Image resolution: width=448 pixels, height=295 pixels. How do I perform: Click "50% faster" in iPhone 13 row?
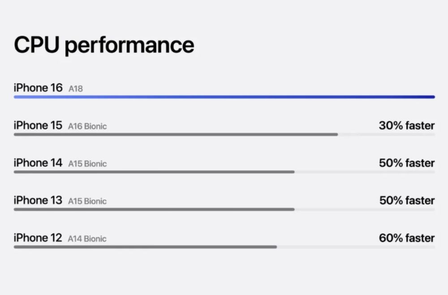click(406, 201)
